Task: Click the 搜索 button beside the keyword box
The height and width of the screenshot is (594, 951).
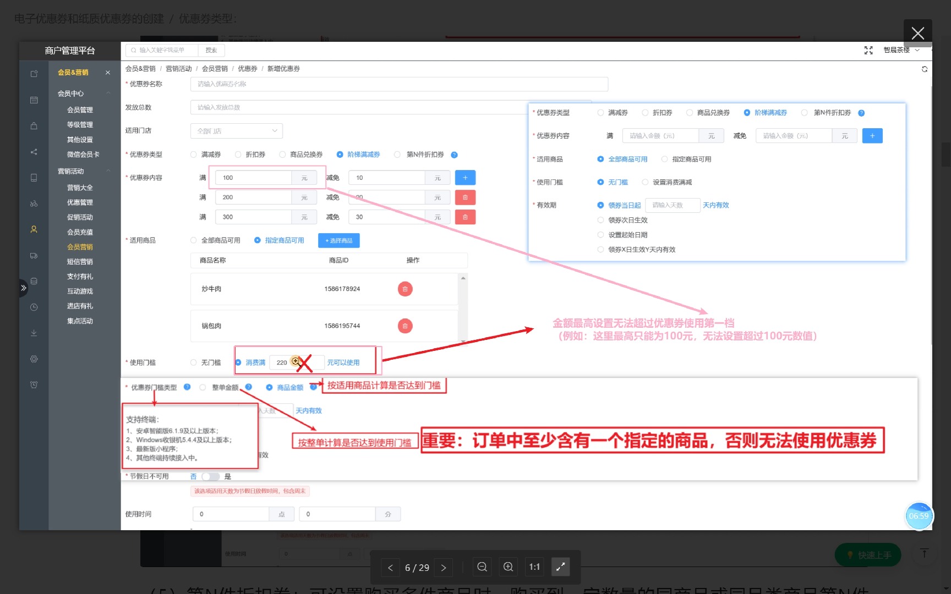Action: (211, 50)
